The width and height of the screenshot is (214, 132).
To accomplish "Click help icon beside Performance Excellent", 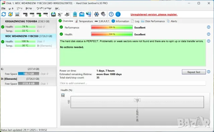I will click(209, 27).
